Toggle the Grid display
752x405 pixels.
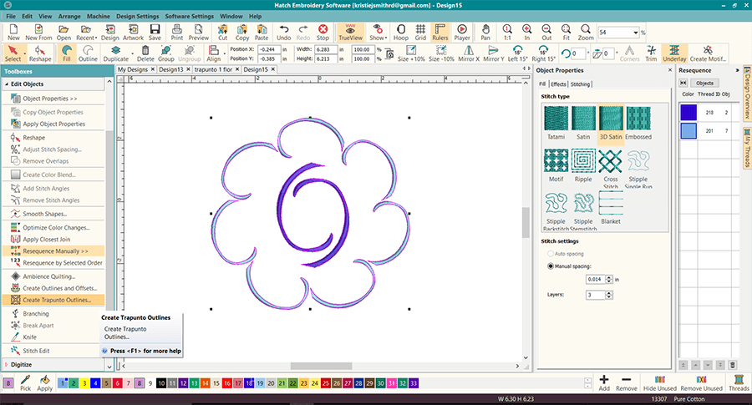420,33
